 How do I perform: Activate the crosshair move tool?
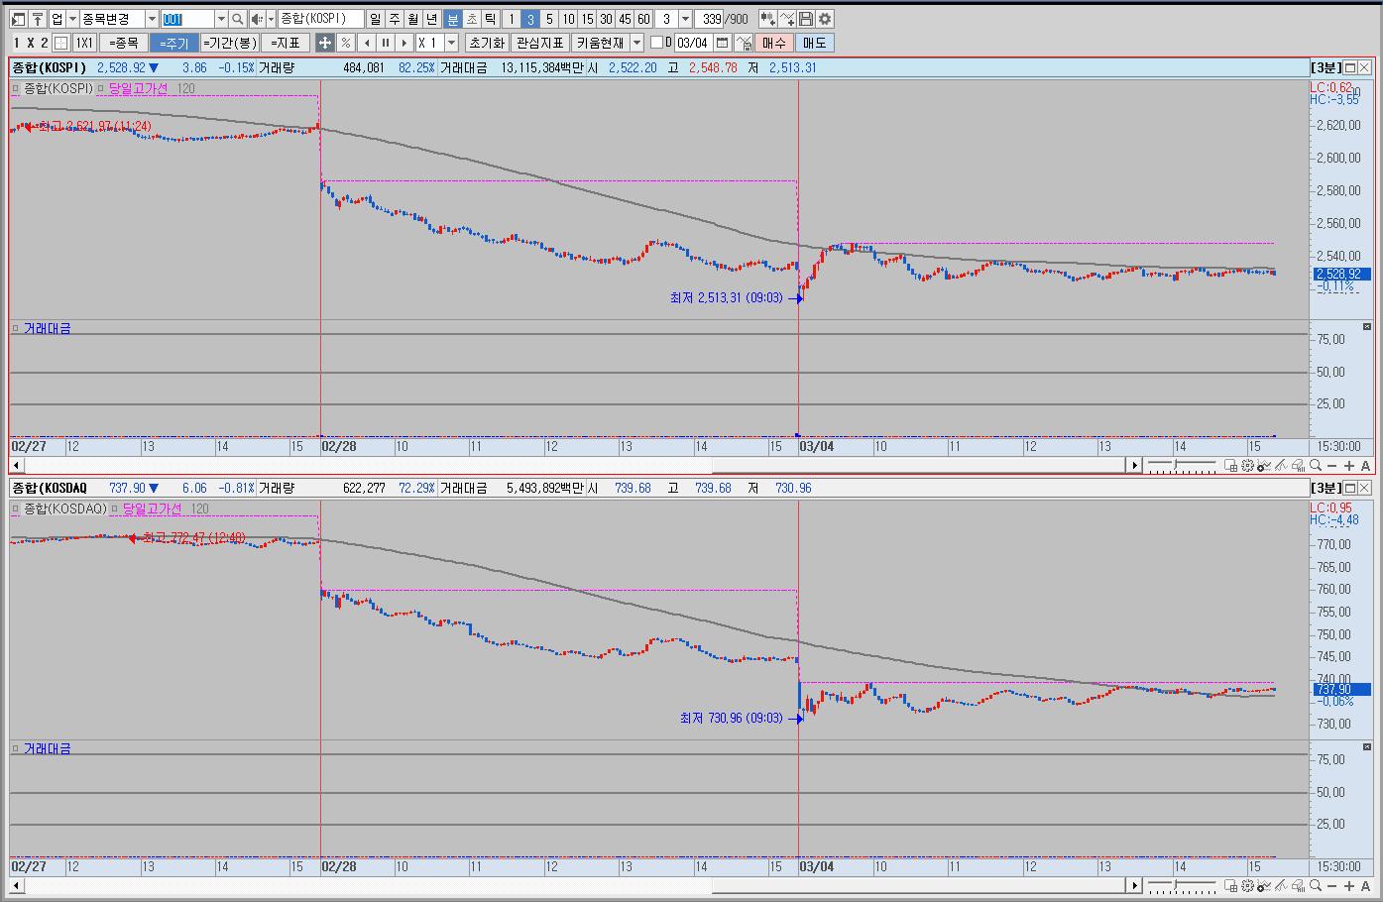(x=325, y=43)
